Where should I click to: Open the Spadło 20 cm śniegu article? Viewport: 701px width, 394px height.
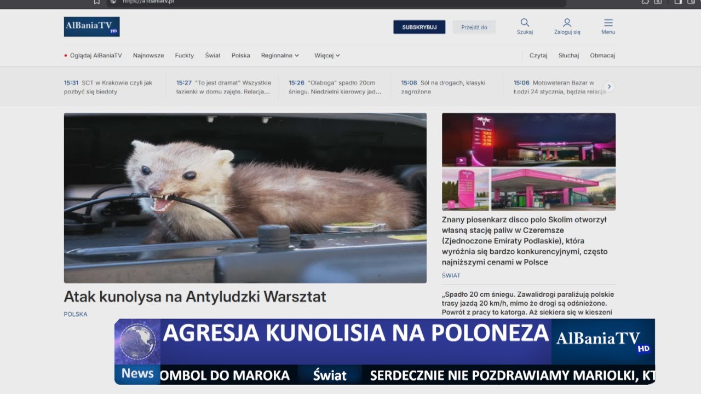point(528,304)
